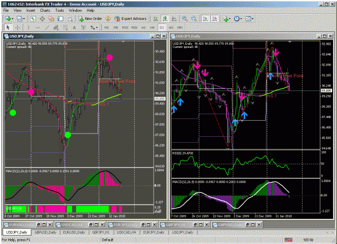Open the Navigator panel icon

point(51,19)
